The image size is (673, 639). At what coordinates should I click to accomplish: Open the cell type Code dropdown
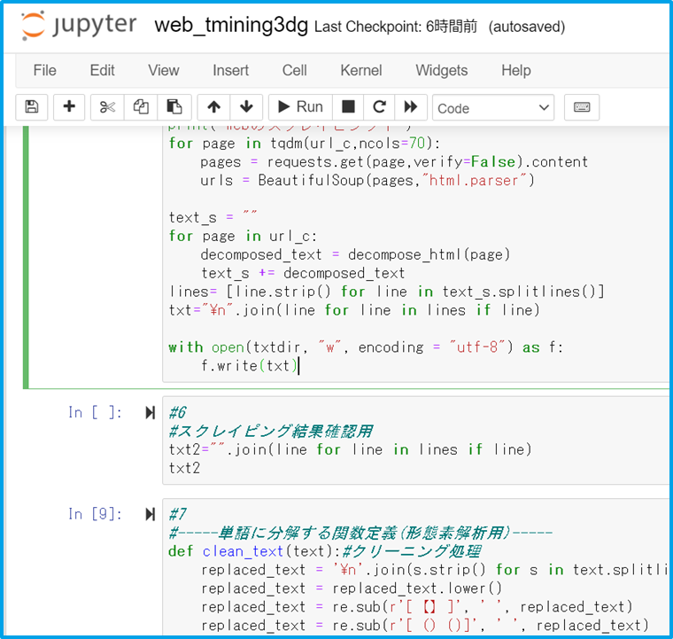click(493, 108)
